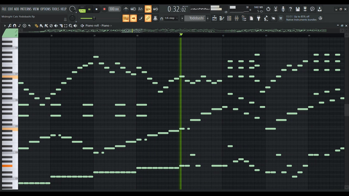349x196 pixels.
Task: Toggle auto-scroll orange arrow button
Action: [x=133, y=18]
